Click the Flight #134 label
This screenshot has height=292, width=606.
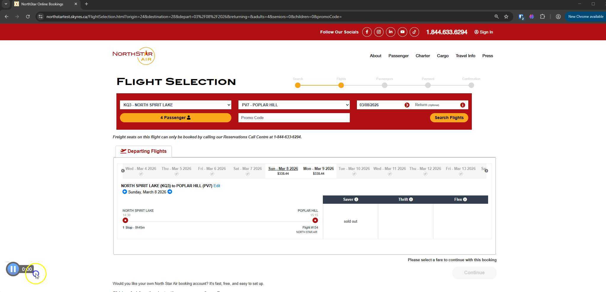310,228
